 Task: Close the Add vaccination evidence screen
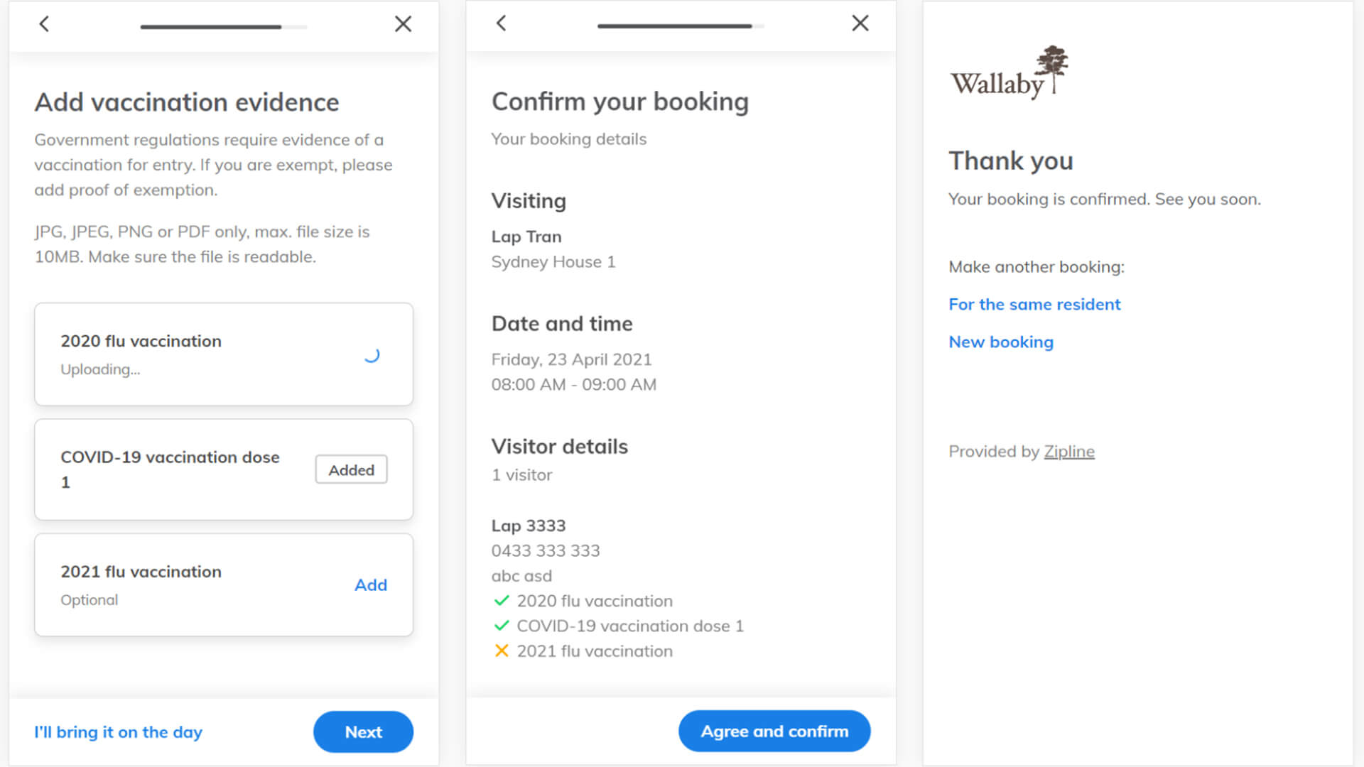point(403,24)
